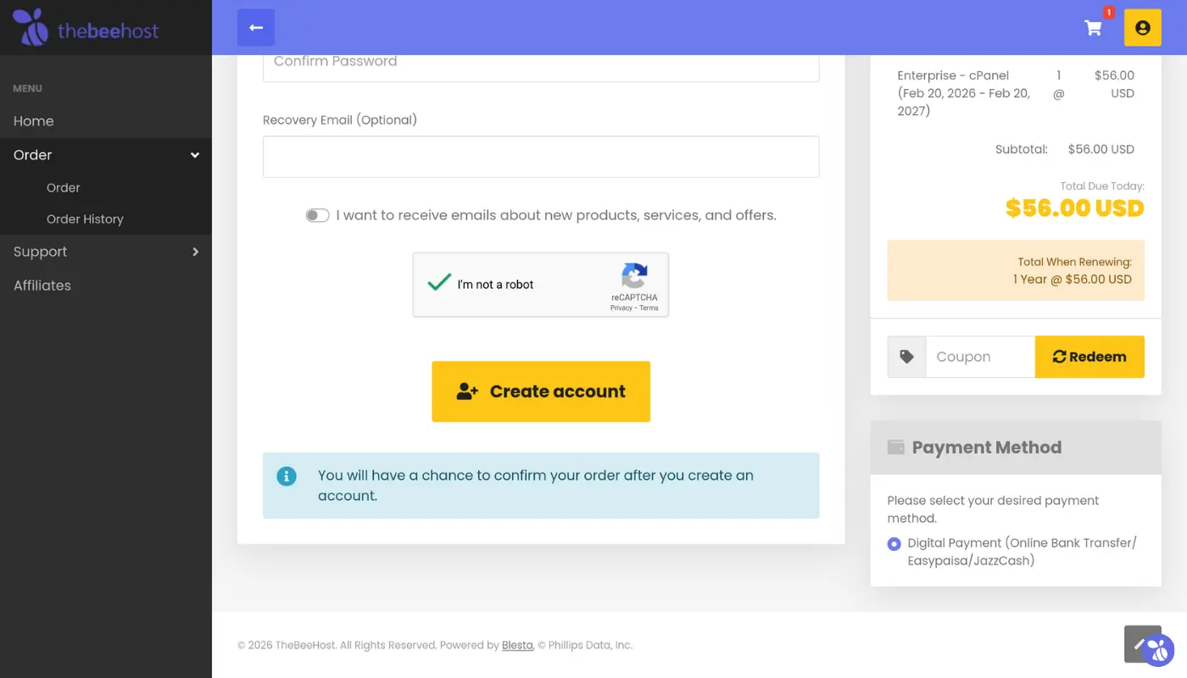Go to Home in sidebar
The image size is (1187, 678).
34,121
